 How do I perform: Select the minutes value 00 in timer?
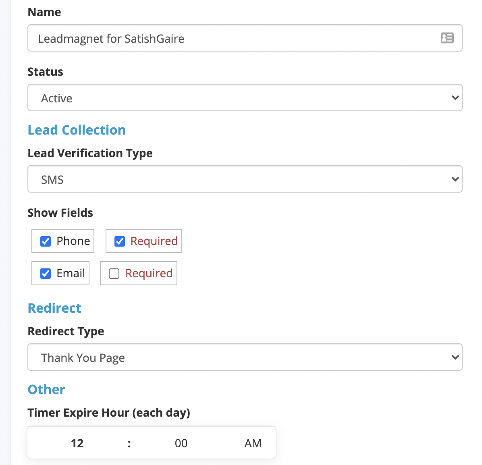point(181,443)
